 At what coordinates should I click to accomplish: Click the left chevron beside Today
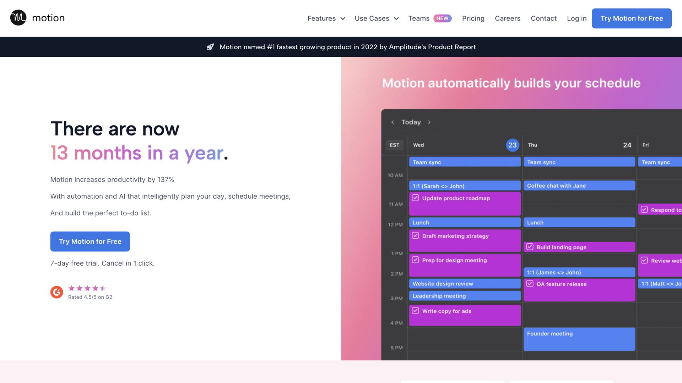pos(393,122)
